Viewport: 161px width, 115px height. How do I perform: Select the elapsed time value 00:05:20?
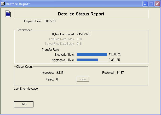[50, 21]
